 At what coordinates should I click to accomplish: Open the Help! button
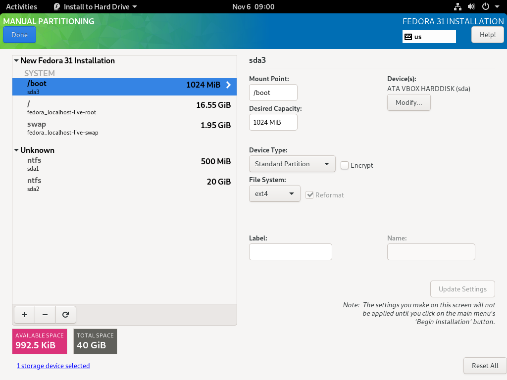(488, 35)
